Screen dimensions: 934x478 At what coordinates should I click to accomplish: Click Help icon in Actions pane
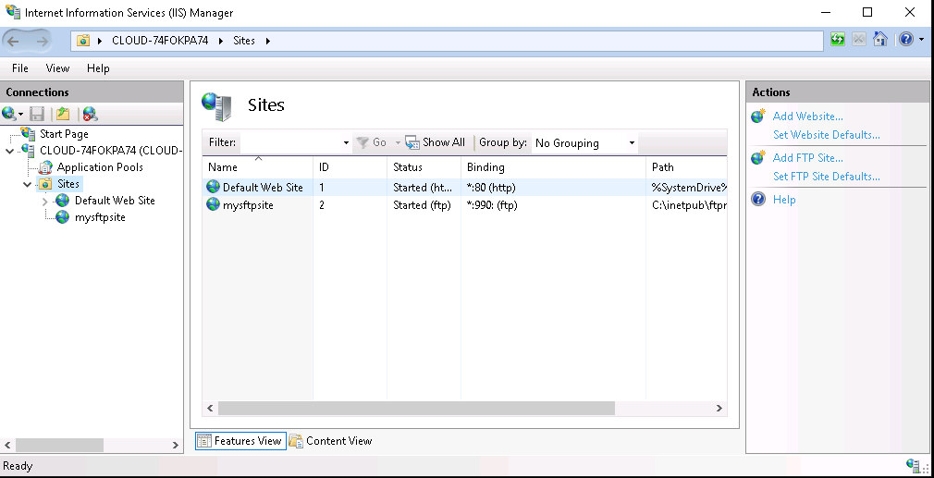coord(758,199)
